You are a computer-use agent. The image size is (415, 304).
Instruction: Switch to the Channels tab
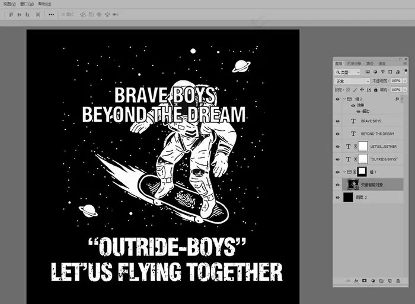(x=382, y=64)
